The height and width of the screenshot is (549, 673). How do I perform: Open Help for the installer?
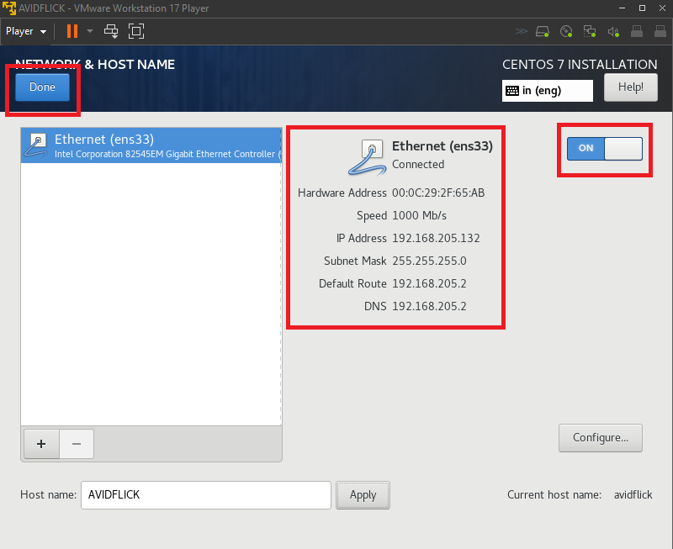630,87
